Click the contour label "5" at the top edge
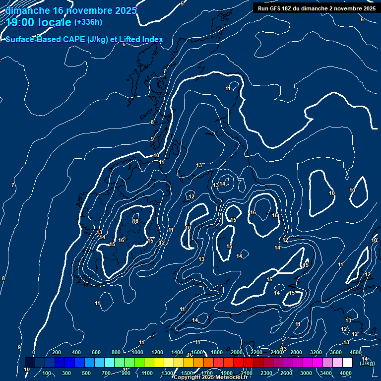Image resolution: width=381 pixels, height=381 pixels. (x=182, y=3)
